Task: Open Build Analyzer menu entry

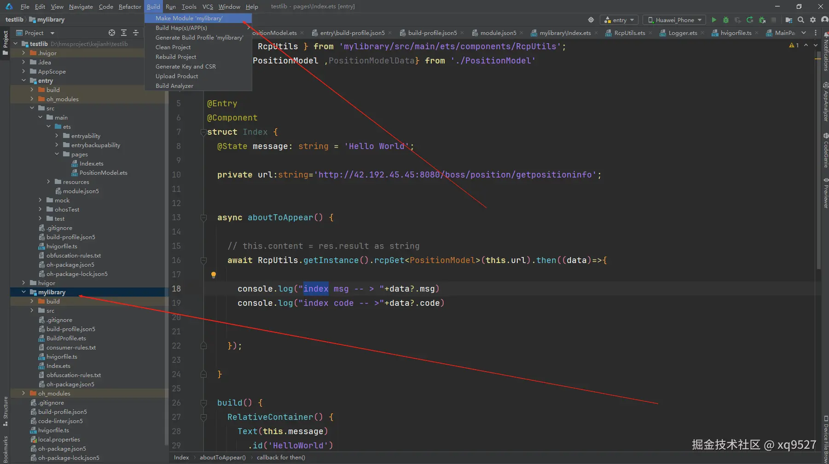Action: (x=198, y=86)
